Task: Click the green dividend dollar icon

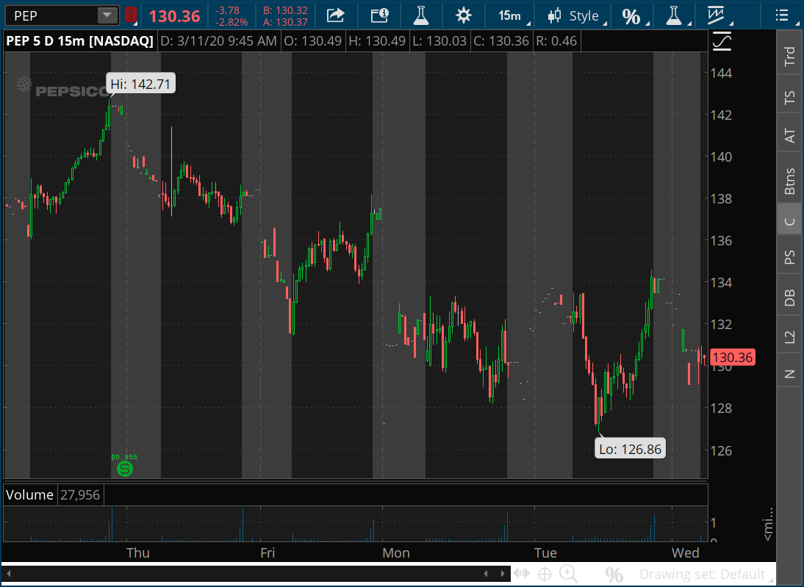Action: [125, 469]
